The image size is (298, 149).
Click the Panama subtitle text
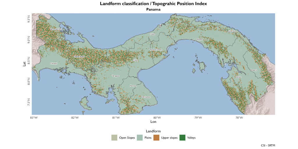(153, 9)
